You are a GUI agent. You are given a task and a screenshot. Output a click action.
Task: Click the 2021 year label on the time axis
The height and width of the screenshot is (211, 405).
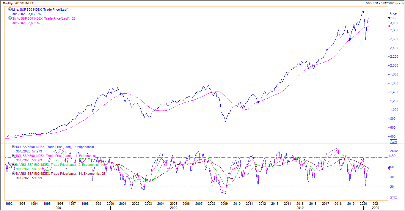click(x=376, y=204)
